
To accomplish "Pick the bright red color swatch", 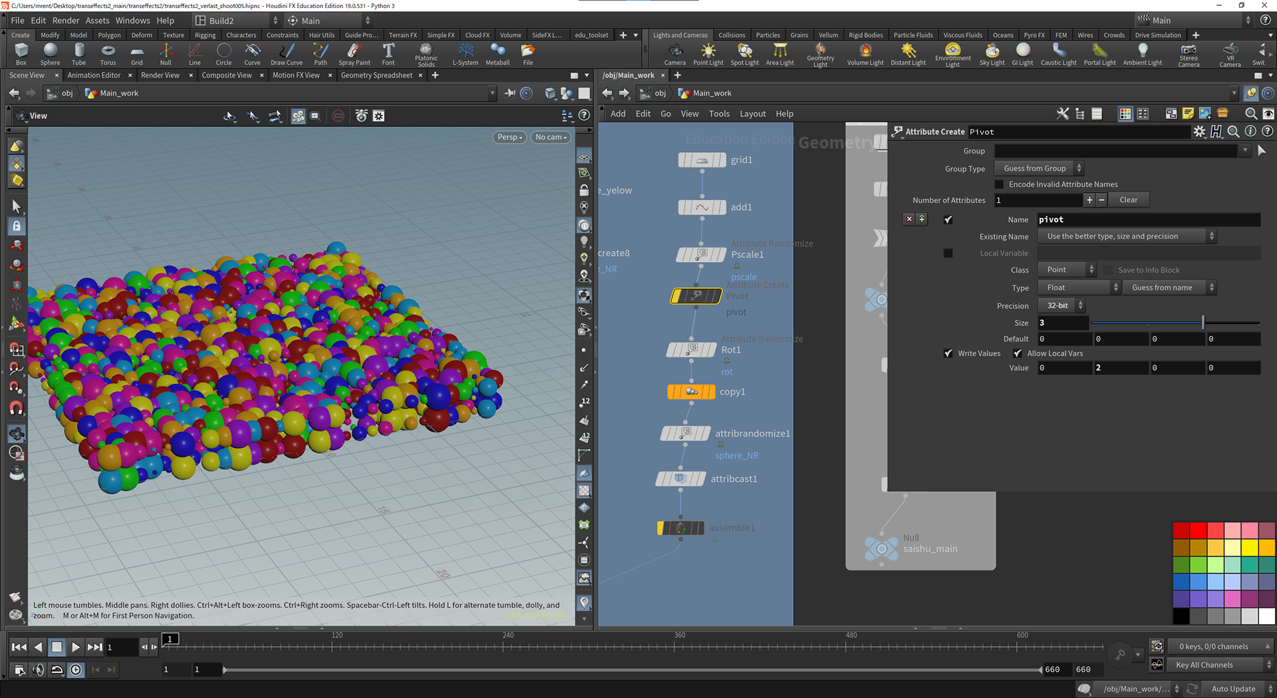I will 1198,530.
